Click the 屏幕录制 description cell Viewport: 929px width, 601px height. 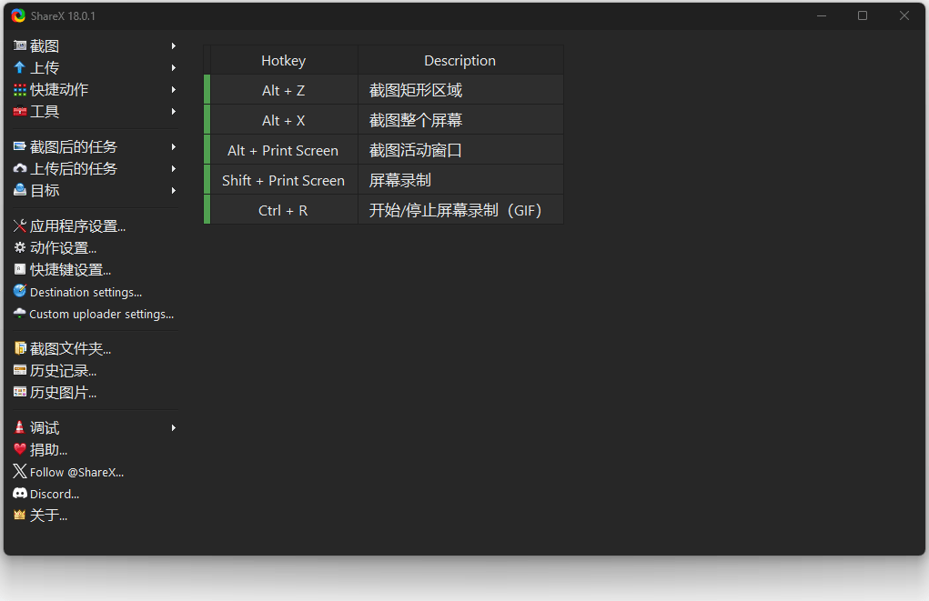(460, 180)
